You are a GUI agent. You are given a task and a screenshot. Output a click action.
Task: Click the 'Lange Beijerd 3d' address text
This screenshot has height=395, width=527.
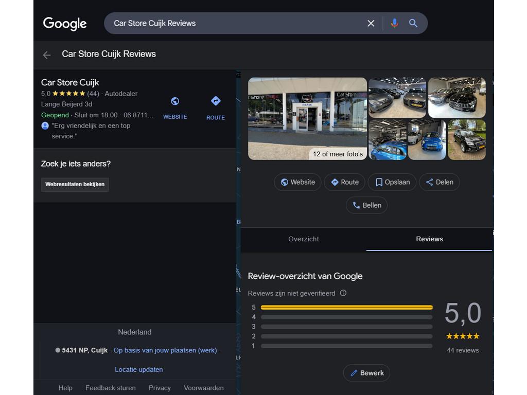66,104
